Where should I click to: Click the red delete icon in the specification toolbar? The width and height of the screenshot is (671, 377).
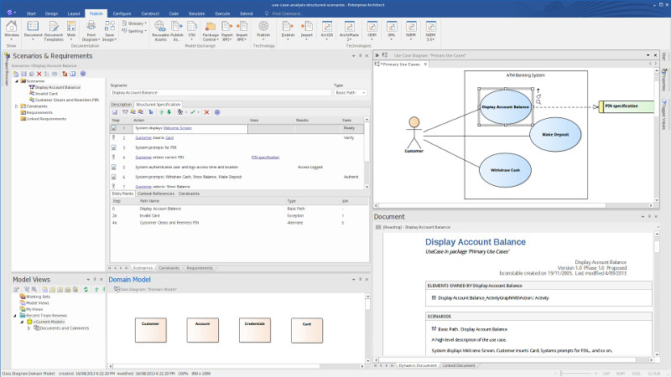206,112
